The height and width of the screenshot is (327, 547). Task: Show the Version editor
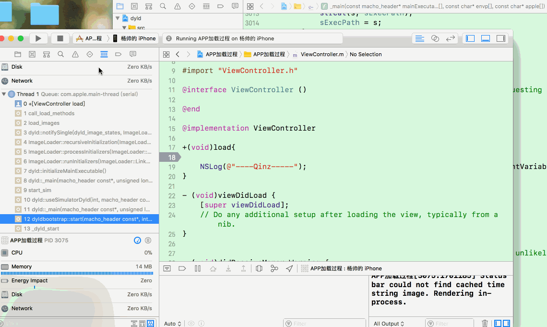451,38
